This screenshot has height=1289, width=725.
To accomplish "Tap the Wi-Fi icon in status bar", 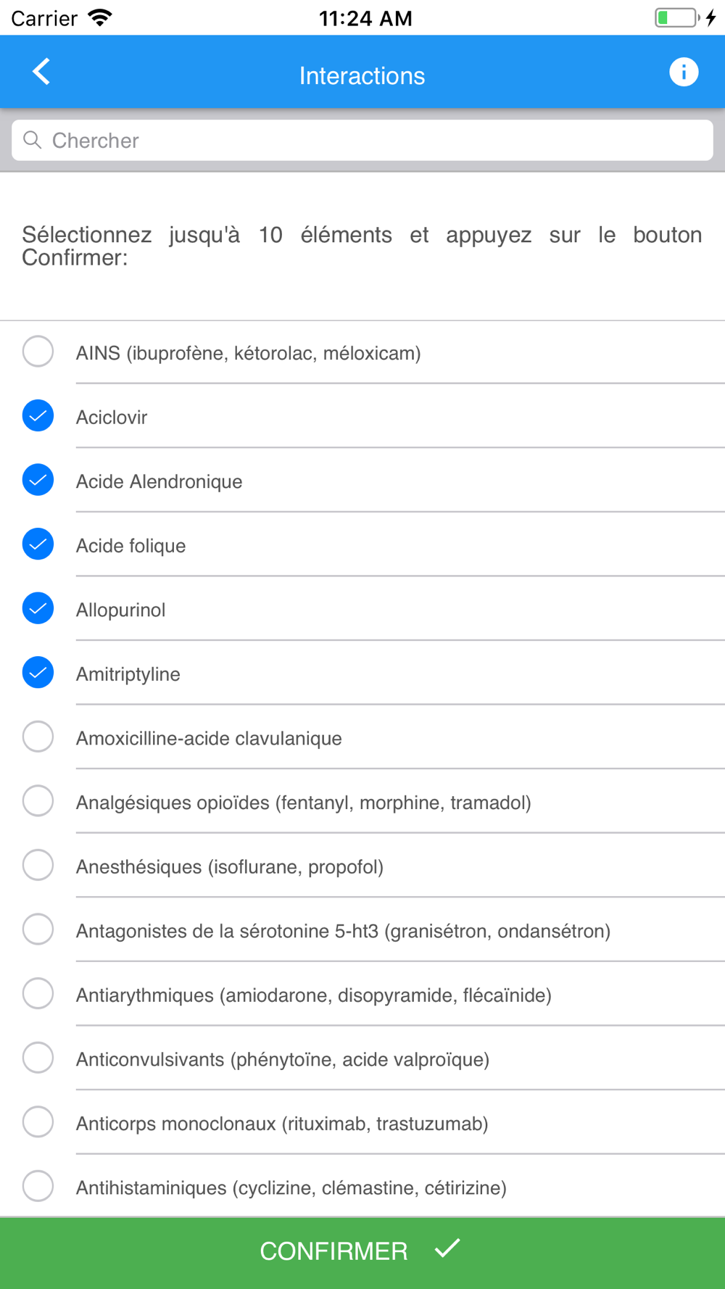I will pos(100,17).
